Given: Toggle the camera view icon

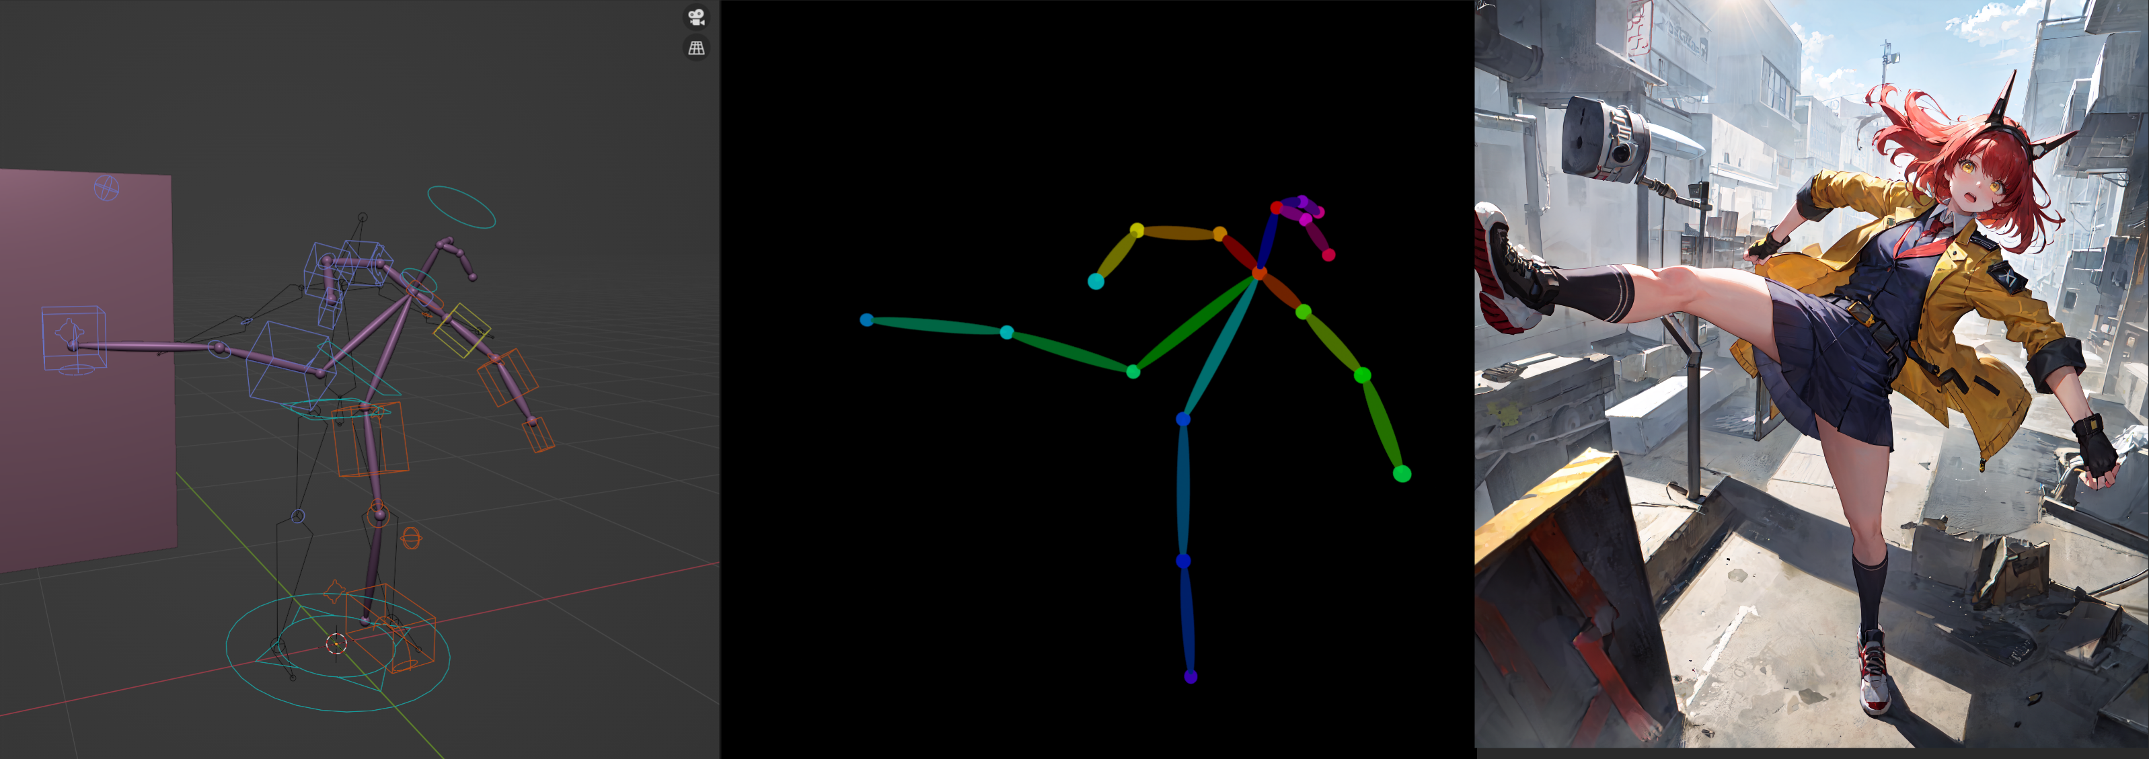Looking at the screenshot, I should pyautogui.click(x=695, y=17).
